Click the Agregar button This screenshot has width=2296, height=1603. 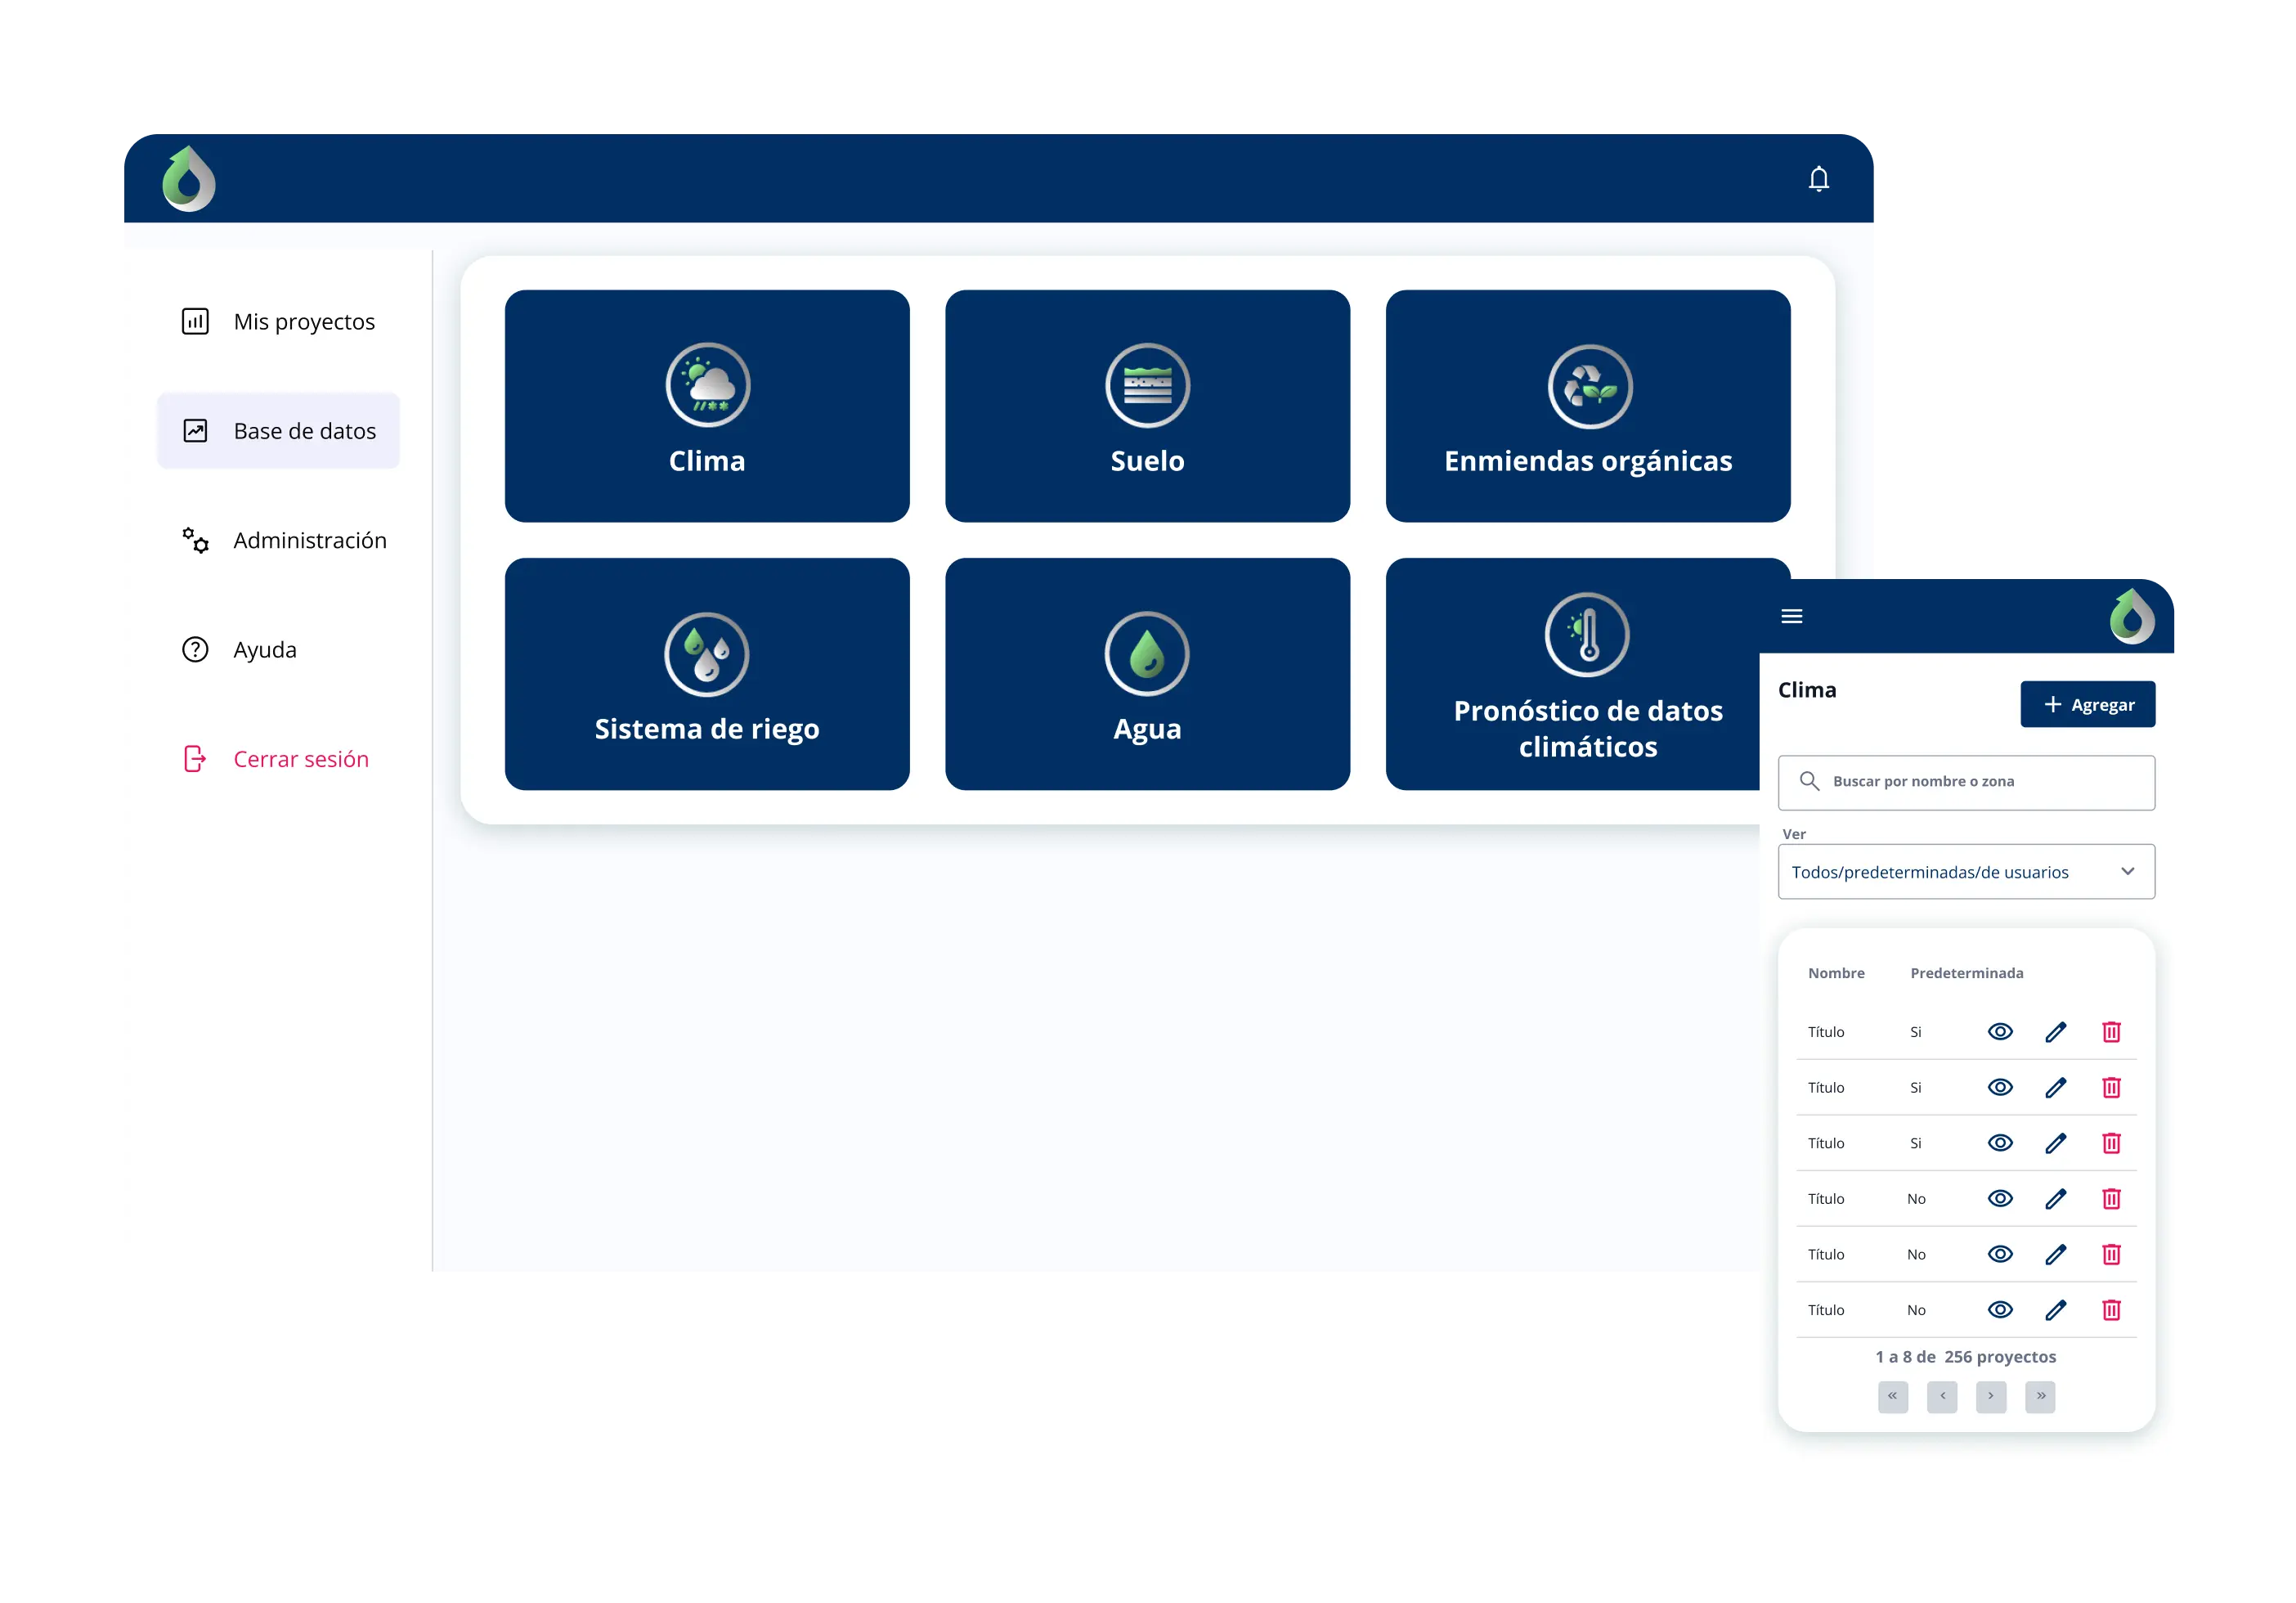2088,704
